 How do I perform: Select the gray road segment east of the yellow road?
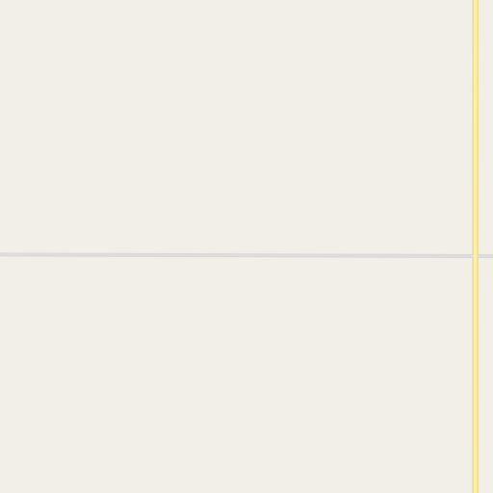click(x=485, y=256)
